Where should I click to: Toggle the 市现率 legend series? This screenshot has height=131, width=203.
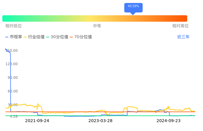pos(14,37)
